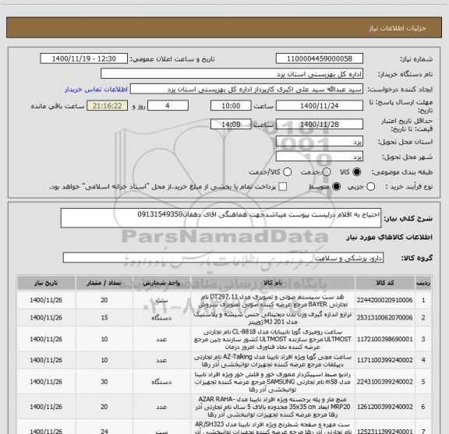Click the deadline hour field 10:00
The height and width of the screenshot is (434, 449).
tap(231, 106)
